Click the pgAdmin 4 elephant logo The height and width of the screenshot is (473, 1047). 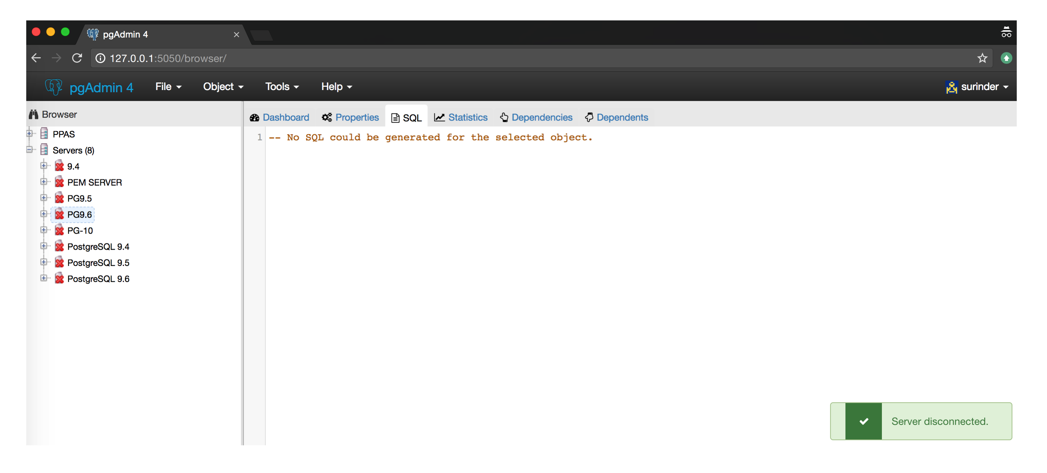[53, 87]
